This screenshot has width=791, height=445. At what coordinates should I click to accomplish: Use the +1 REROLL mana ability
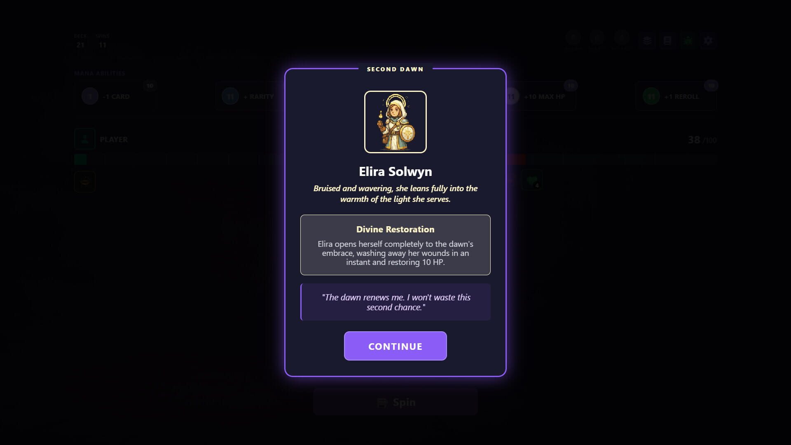pyautogui.click(x=676, y=96)
